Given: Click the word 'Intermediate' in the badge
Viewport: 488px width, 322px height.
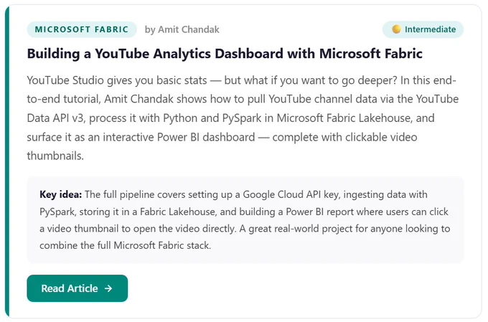Looking at the screenshot, I should point(430,29).
